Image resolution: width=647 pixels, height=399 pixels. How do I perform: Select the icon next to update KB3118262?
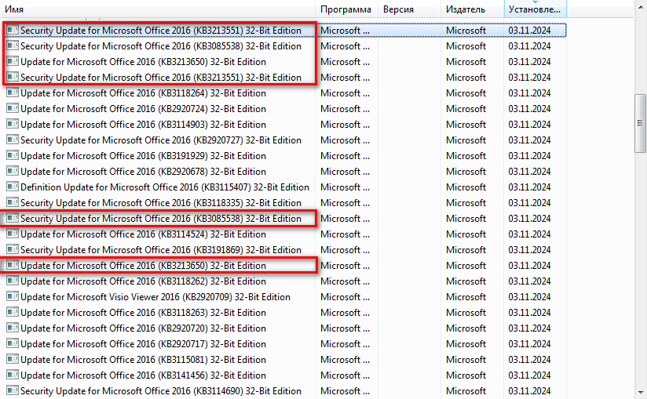click(13, 281)
